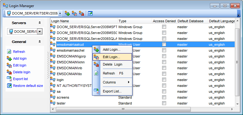Choose Export List... from context menu
Screen dimensions: 243x115
coord(112,91)
